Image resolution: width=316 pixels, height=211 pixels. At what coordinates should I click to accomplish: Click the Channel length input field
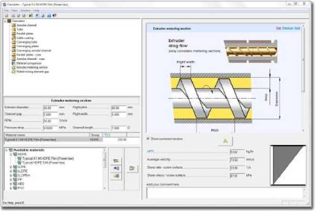pos(118,128)
